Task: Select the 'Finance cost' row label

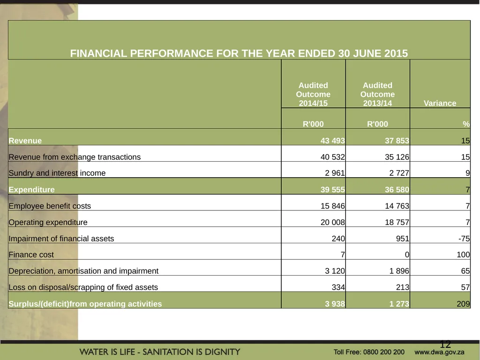Action: (31, 255)
